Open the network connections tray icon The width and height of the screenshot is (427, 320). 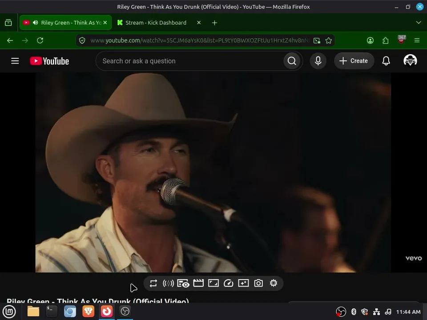[x=376, y=312]
